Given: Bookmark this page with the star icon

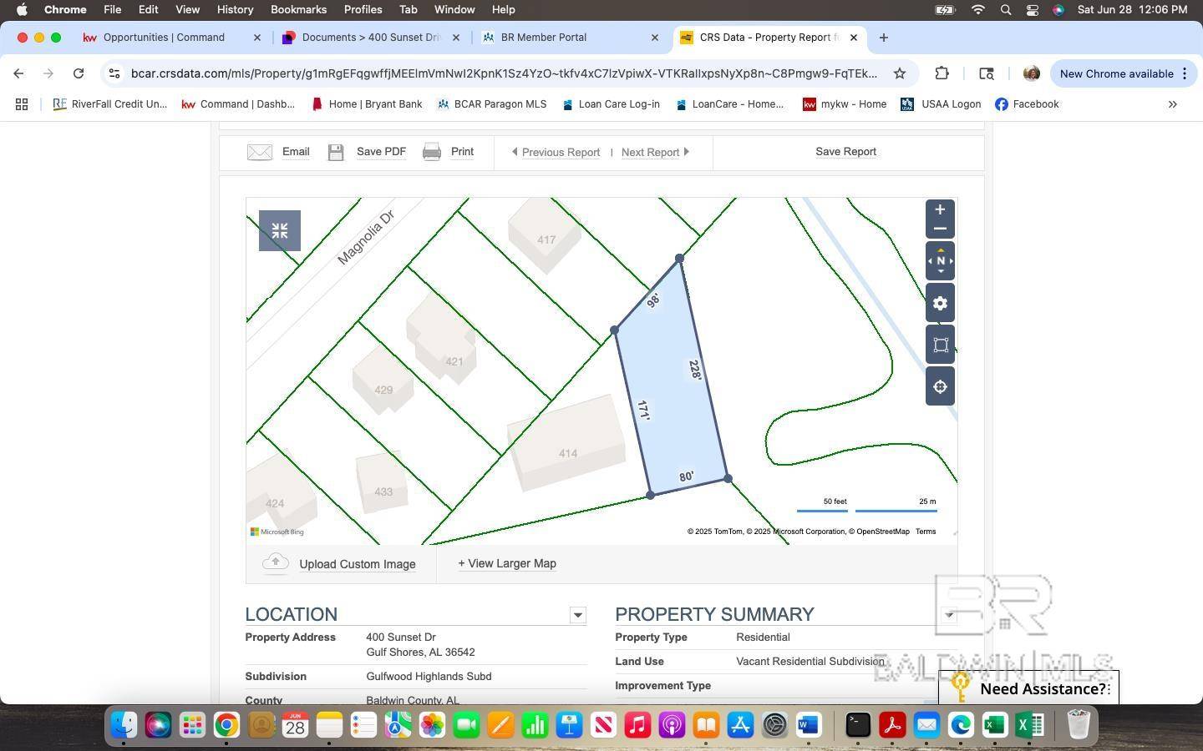Looking at the screenshot, I should 900,73.
